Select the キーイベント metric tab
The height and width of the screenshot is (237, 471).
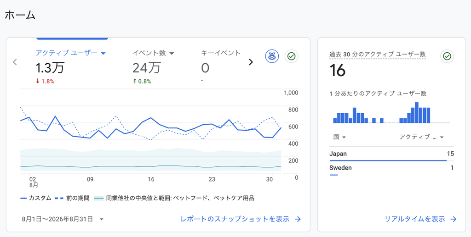click(221, 53)
